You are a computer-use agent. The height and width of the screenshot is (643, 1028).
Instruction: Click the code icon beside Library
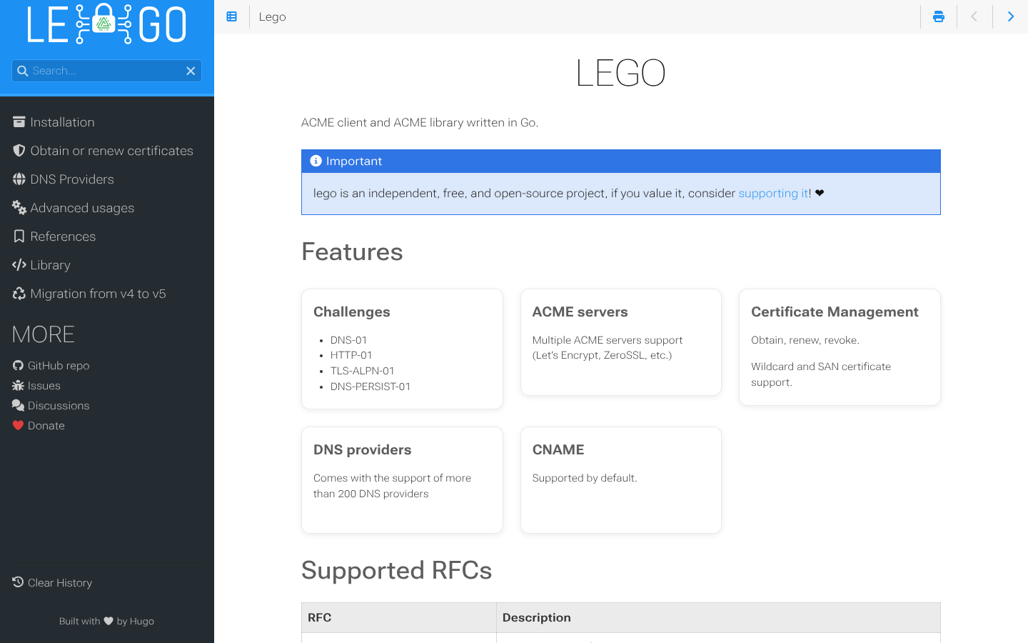tap(19, 265)
